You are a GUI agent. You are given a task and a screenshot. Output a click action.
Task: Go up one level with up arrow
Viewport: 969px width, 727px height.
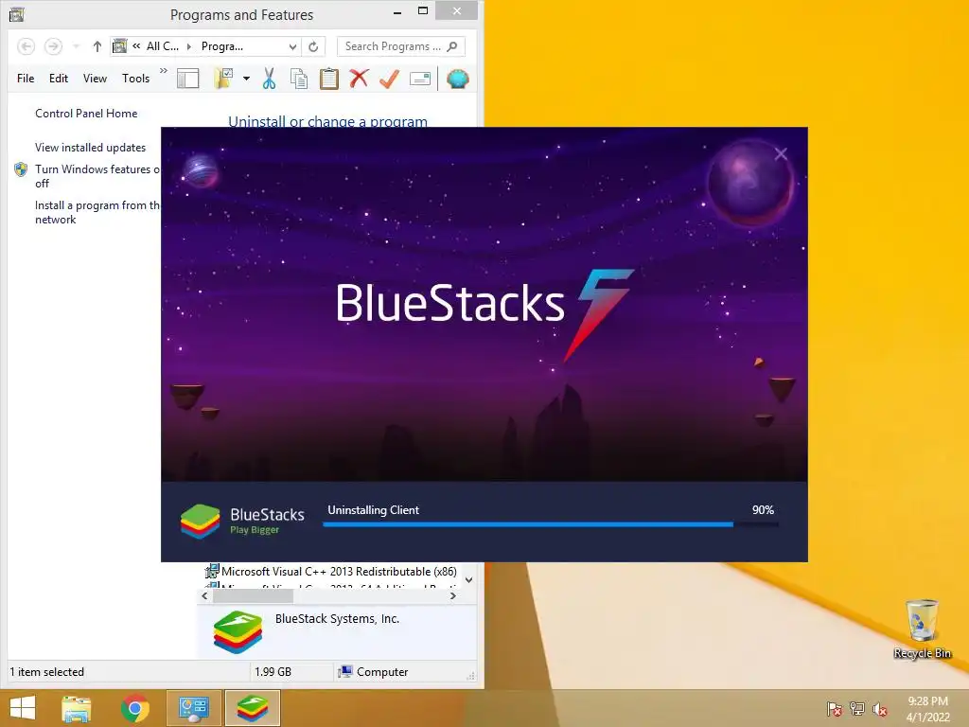click(97, 46)
